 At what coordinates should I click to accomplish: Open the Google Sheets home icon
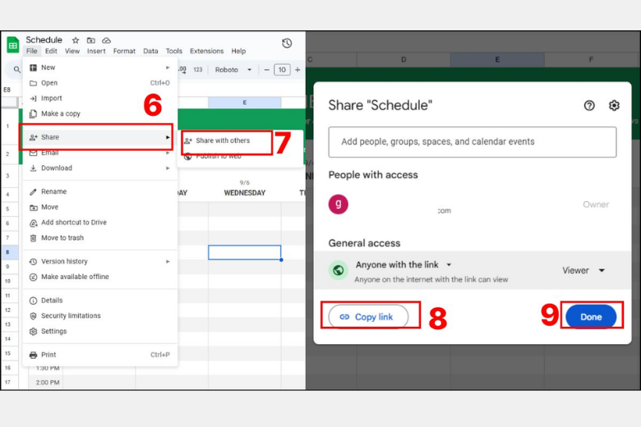tap(12, 45)
